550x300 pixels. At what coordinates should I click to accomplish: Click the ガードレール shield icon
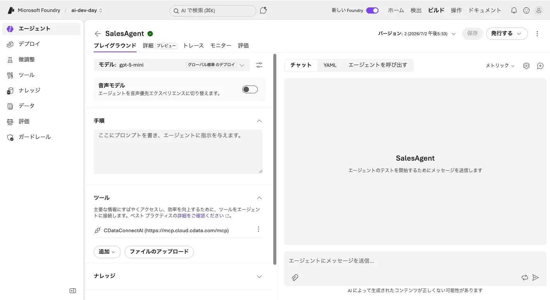coord(10,137)
